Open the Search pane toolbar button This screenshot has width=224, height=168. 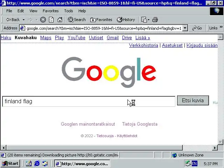click(77, 20)
